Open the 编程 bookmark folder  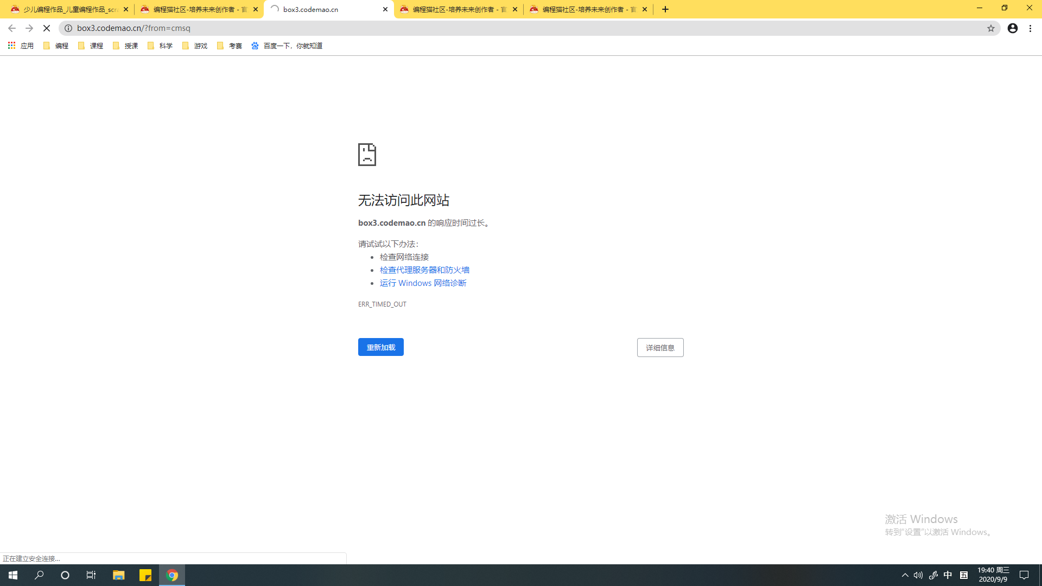[56, 46]
